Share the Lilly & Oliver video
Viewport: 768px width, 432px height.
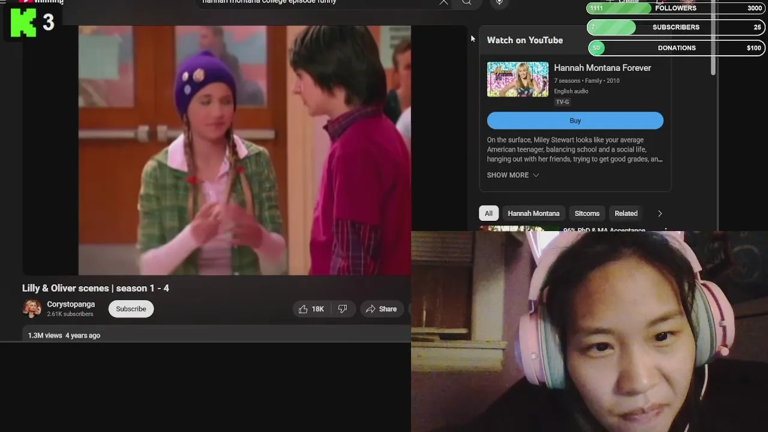(382, 309)
